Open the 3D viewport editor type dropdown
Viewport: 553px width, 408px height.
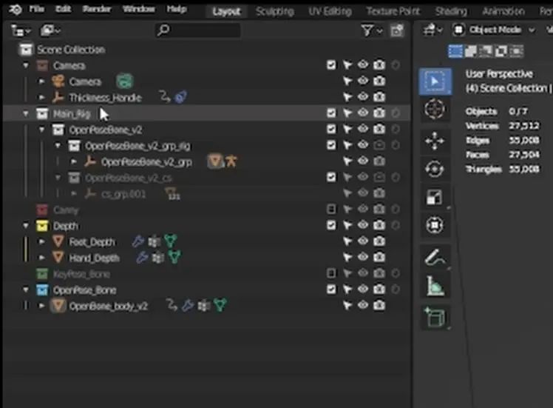[x=432, y=30]
